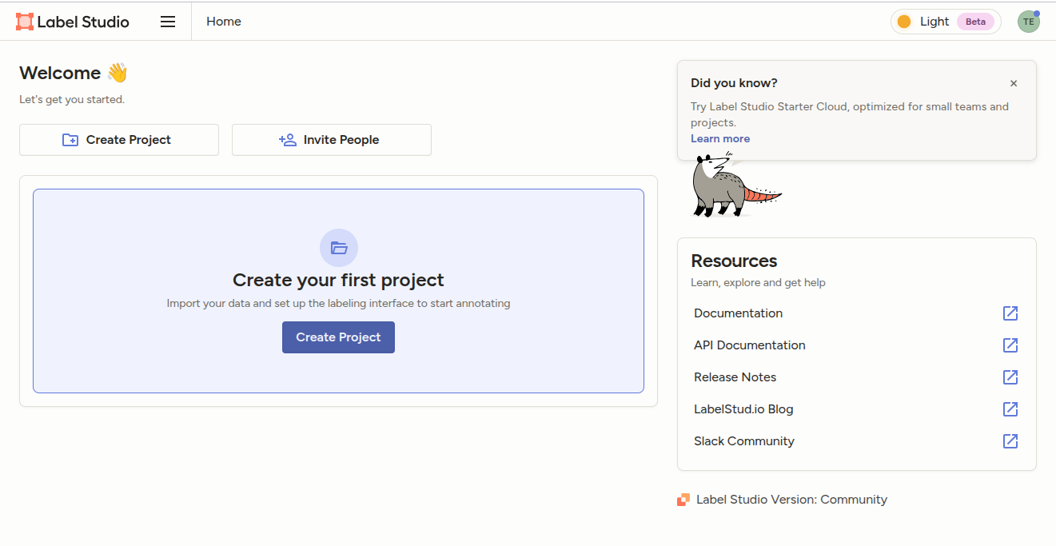The image size is (1056, 546).
Task: Close the 'Did you know?' tip
Action: coord(1014,83)
